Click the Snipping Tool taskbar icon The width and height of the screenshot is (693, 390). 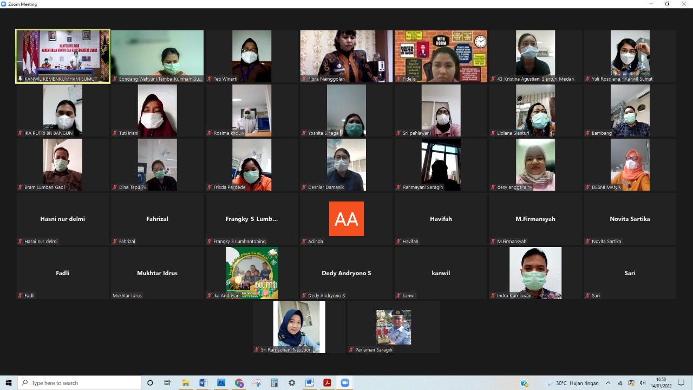(x=257, y=383)
